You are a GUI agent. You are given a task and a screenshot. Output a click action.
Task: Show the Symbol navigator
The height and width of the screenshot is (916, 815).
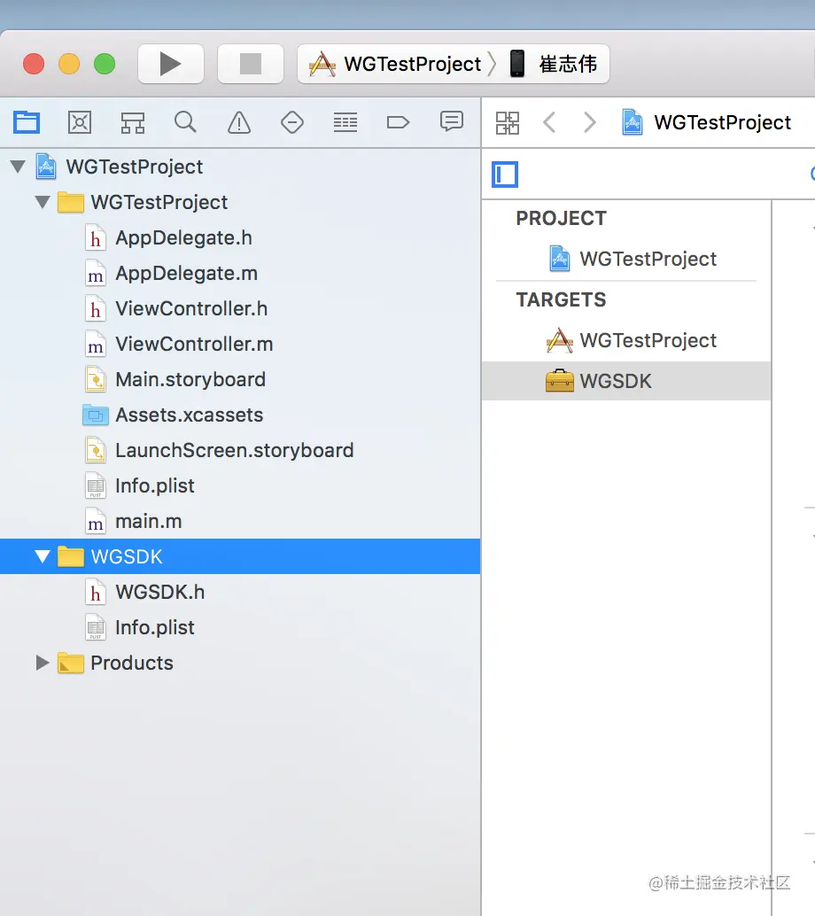coord(133,122)
